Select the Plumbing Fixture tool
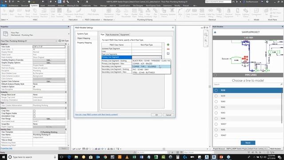Viewport: 284px width, 160px height. 164,12
